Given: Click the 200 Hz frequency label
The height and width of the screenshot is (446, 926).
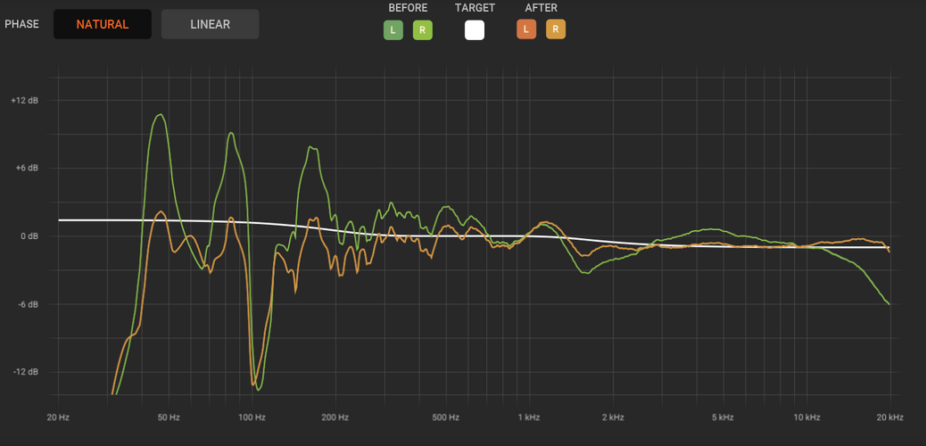Looking at the screenshot, I should tap(335, 417).
